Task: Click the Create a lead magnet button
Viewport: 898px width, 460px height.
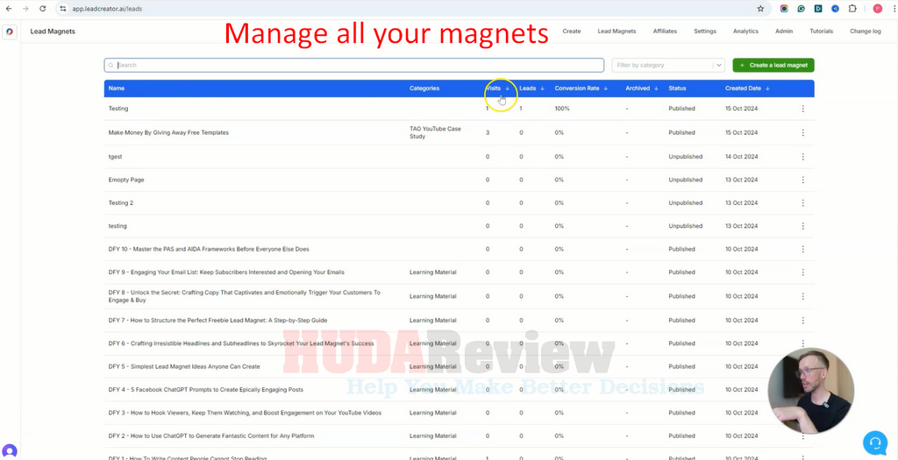Action: (773, 65)
